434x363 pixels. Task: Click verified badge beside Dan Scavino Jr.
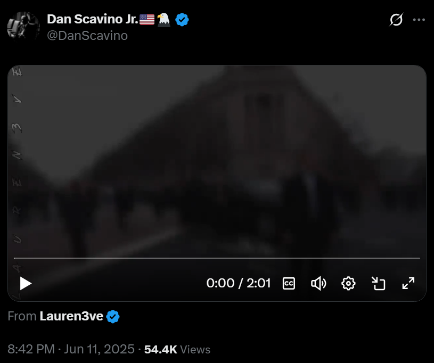[x=182, y=20]
